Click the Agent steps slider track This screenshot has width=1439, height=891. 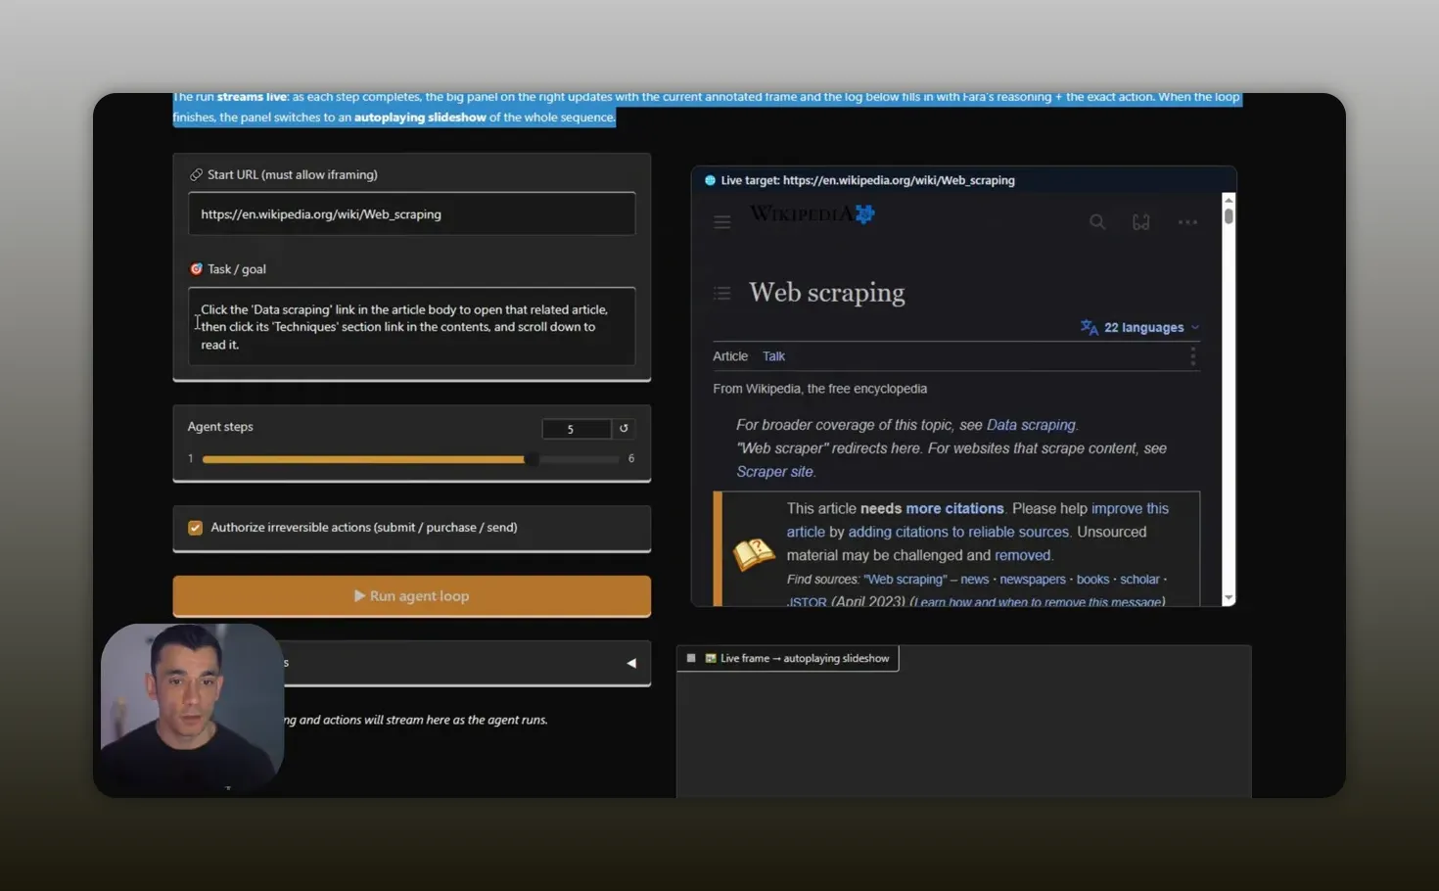[410, 459]
